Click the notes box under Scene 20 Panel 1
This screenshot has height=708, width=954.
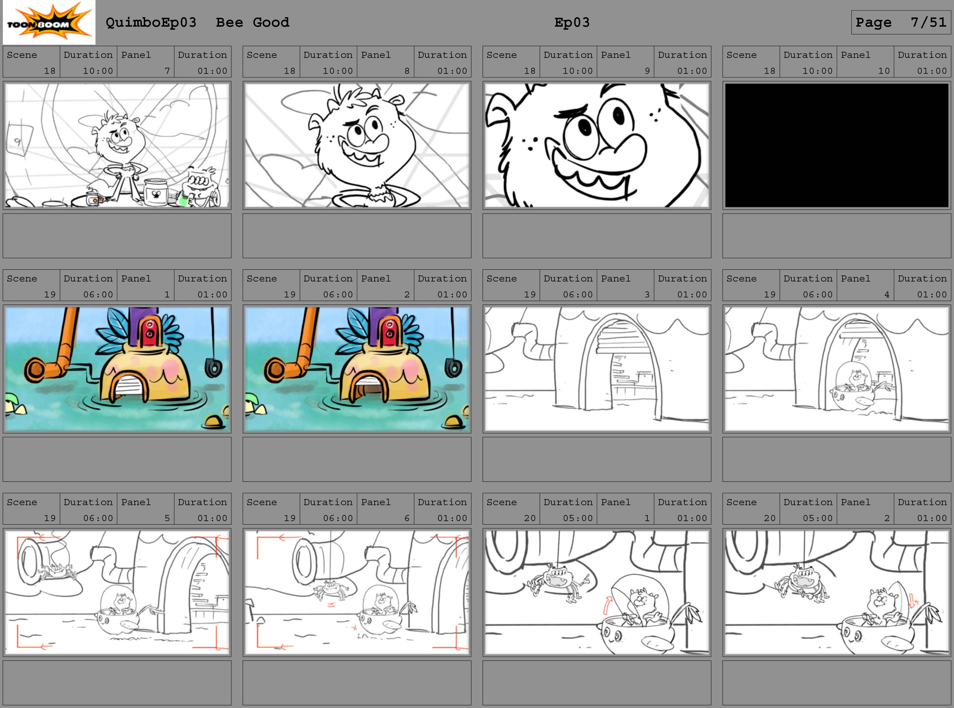coord(596,683)
